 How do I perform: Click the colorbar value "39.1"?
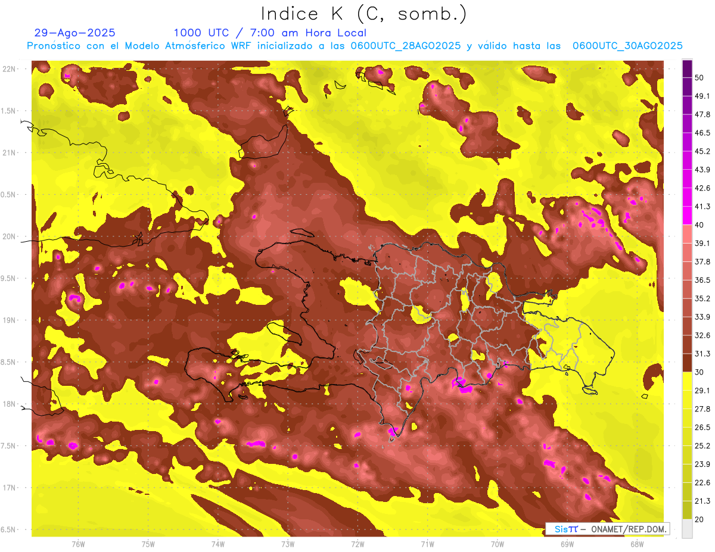point(702,244)
